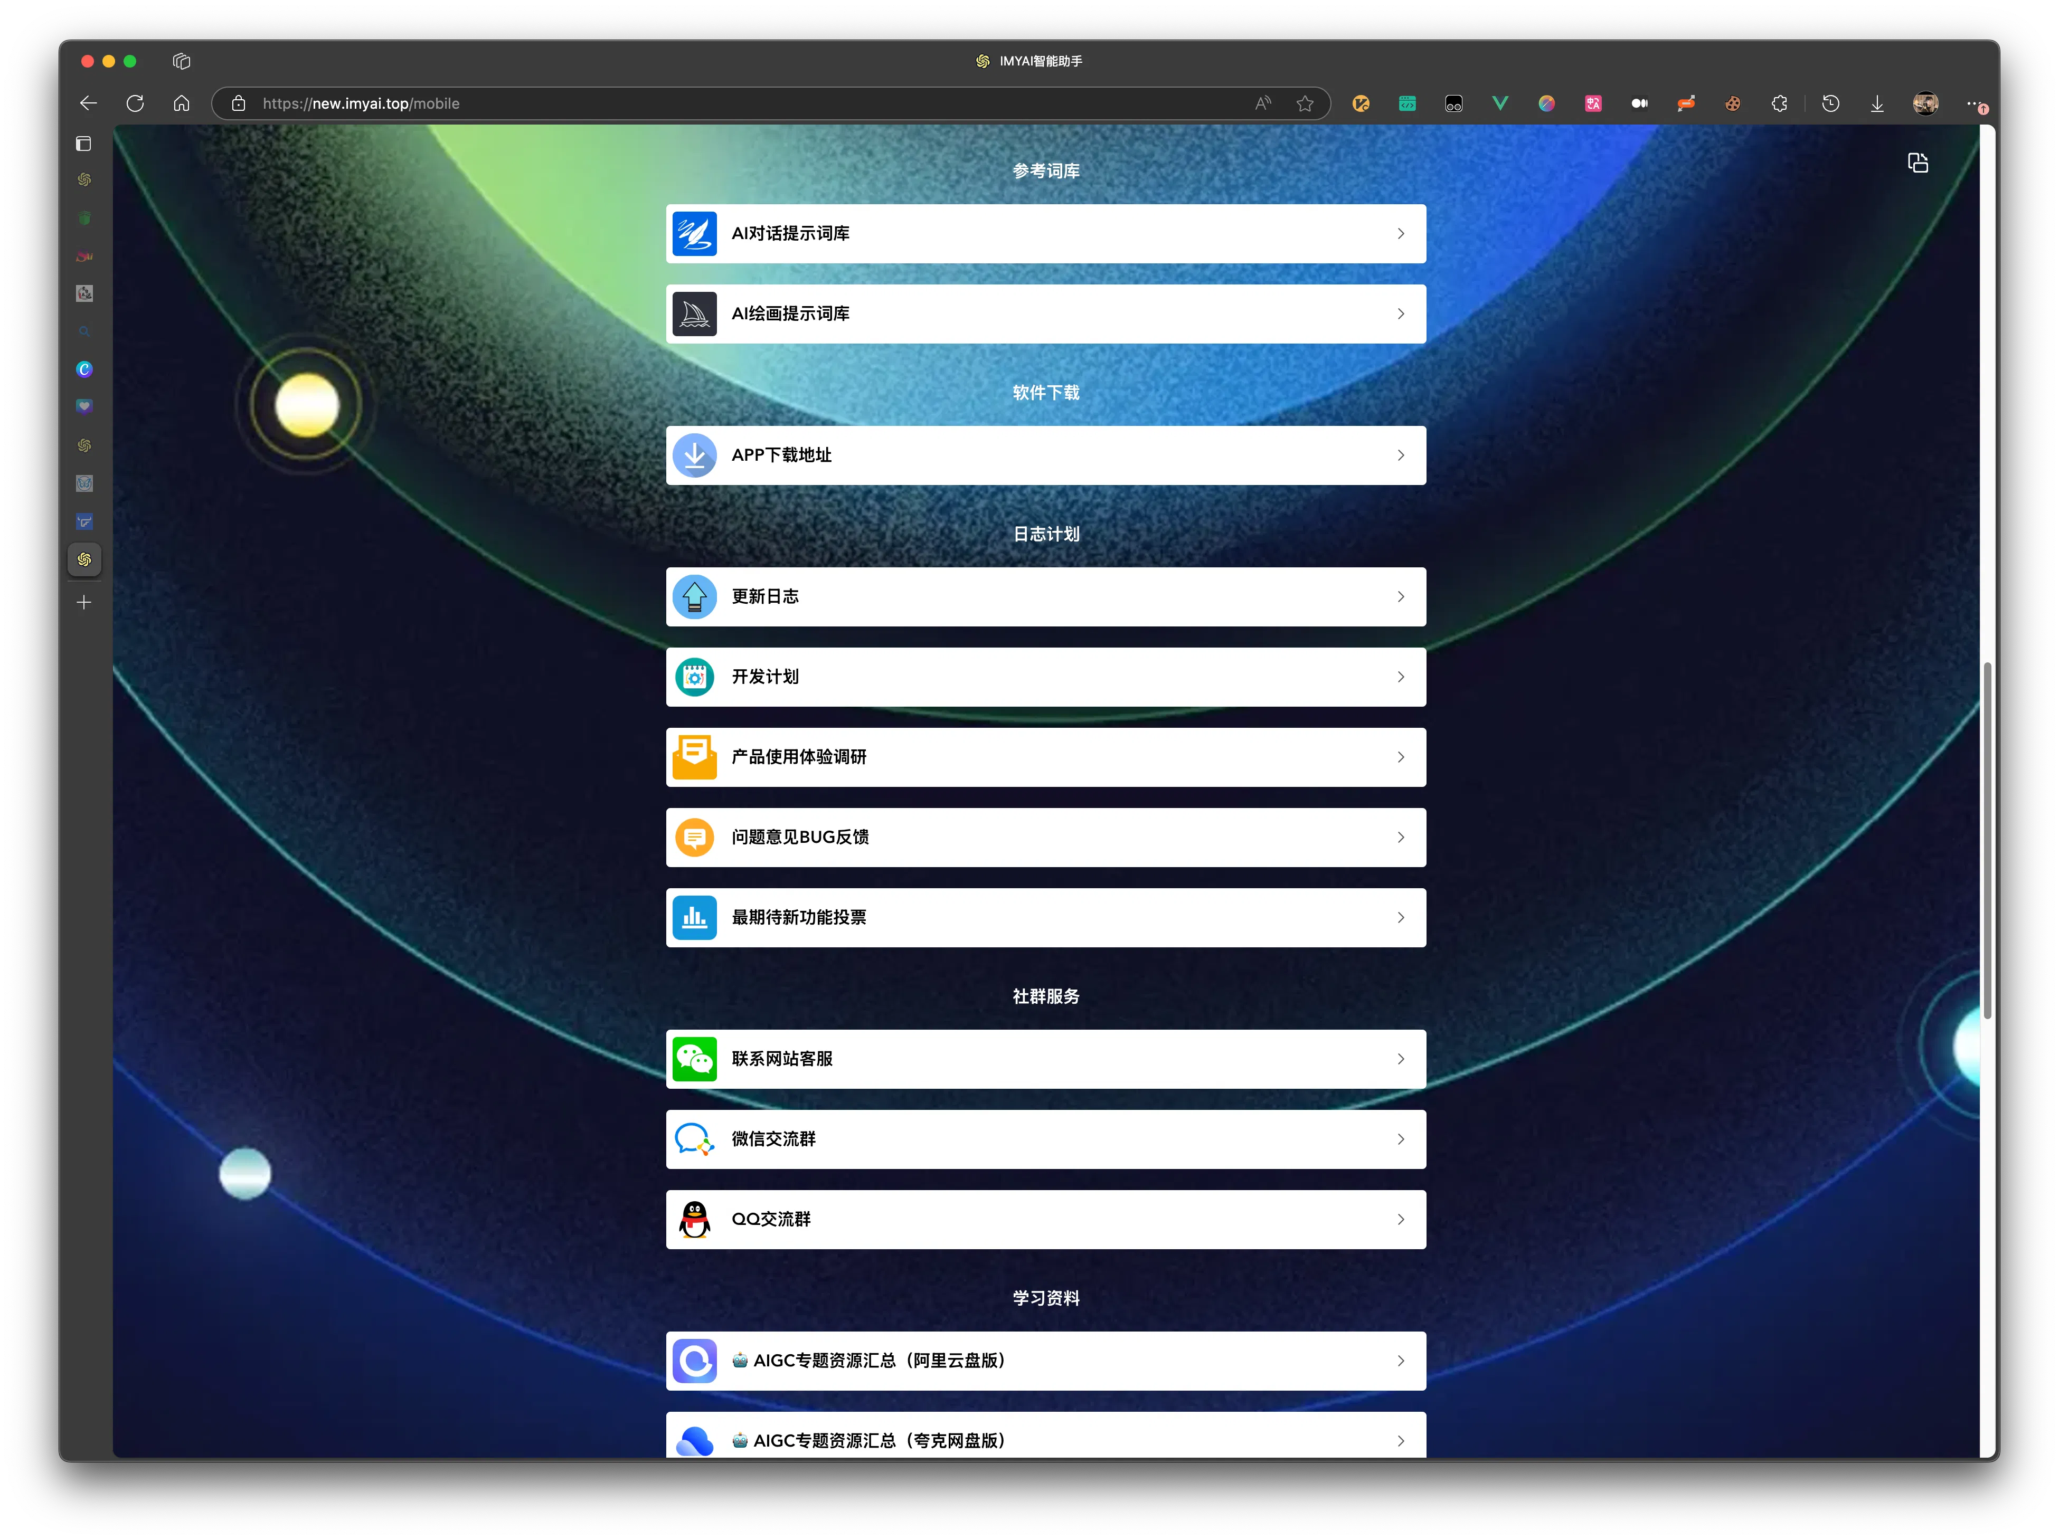Screen dimensions: 2059x1540
Task: Add this page to favorites star
Action: (1304, 103)
